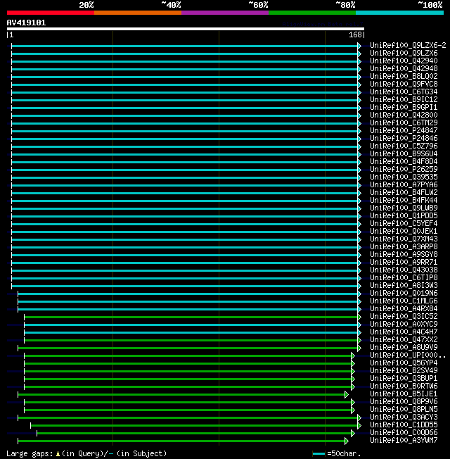Open the UniRef100_C0QD66 entry
Image resolution: width=450 pixels, height=459 pixels.
(404, 433)
